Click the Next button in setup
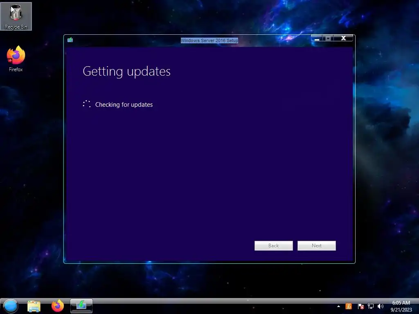This screenshot has width=419, height=314. click(x=316, y=246)
